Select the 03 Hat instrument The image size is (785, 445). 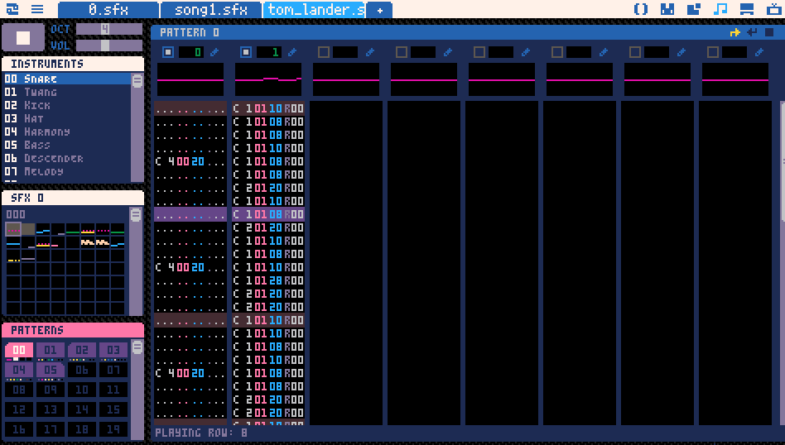pyautogui.click(x=67, y=118)
